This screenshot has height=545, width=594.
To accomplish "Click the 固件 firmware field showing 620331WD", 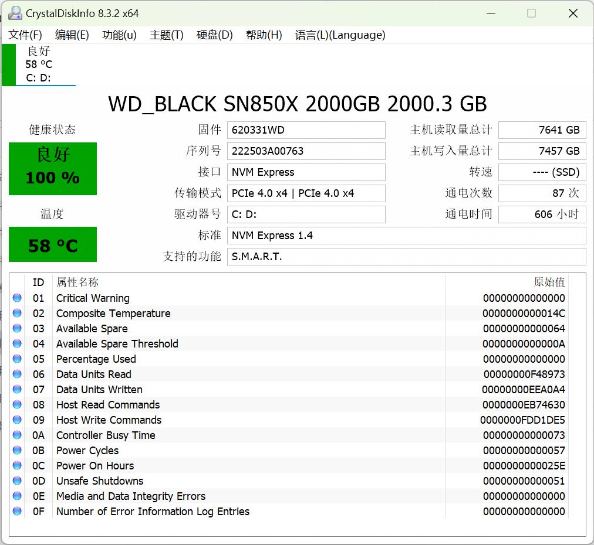I will click(306, 130).
